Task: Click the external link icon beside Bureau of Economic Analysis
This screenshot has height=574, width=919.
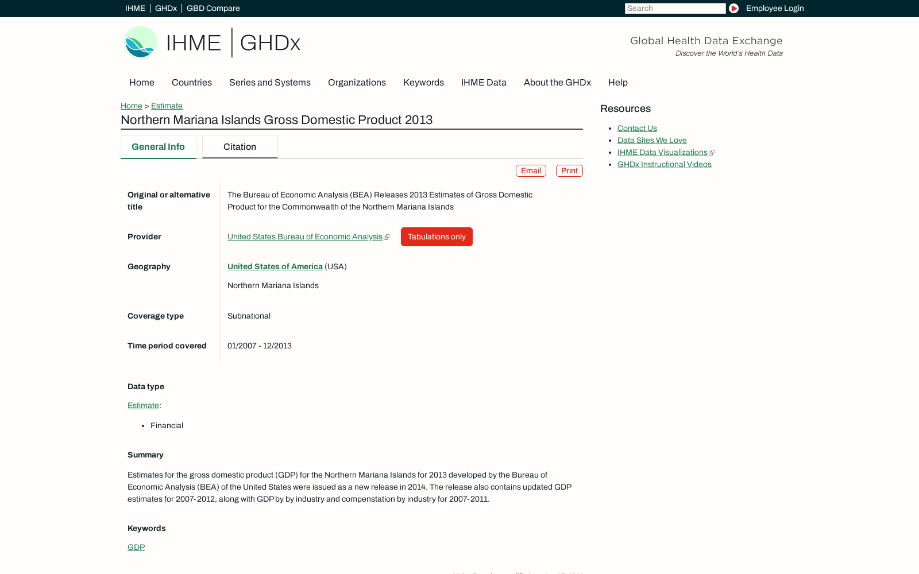Action: 387,237
